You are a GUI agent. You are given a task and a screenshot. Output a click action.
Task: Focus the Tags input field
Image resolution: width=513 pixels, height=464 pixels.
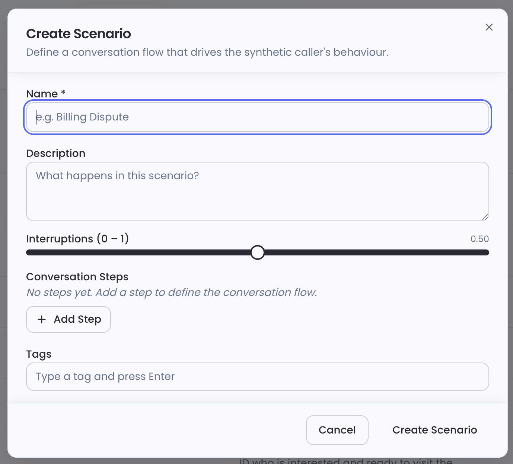click(x=257, y=377)
